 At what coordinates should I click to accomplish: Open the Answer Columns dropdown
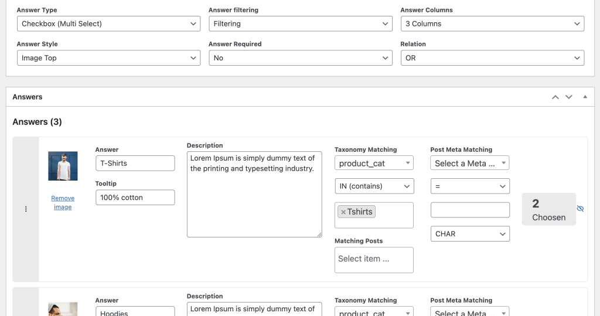point(492,24)
